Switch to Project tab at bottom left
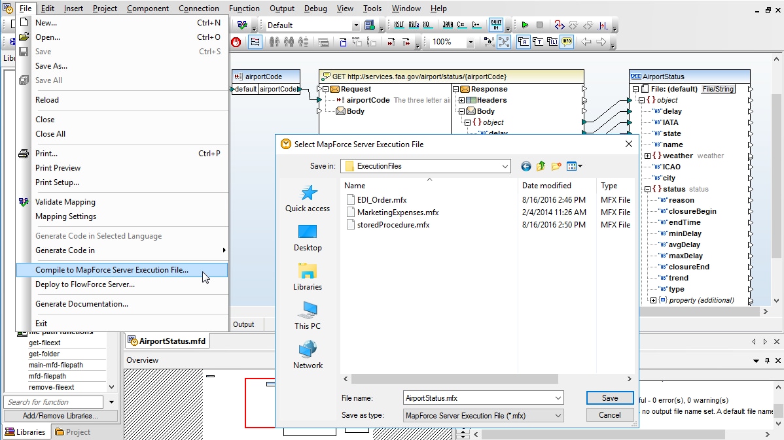Image resolution: width=784 pixels, height=440 pixels. coord(73,432)
